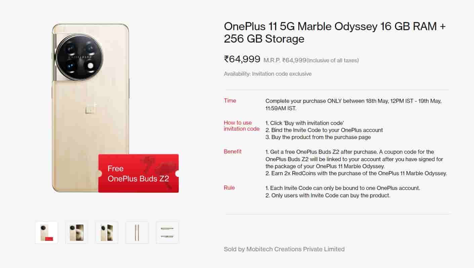
Task: View the camera close-up thumbnail
Action: pos(76,232)
